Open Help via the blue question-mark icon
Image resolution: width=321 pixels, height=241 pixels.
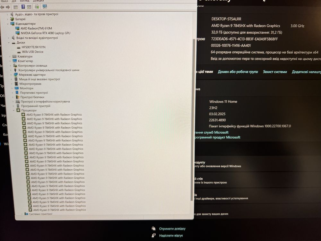click(23, 7)
